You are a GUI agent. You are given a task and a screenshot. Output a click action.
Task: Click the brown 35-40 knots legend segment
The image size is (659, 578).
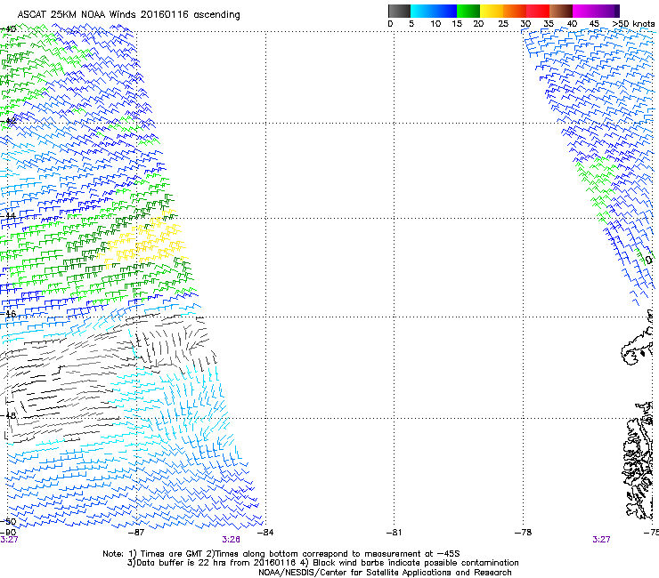[x=561, y=11]
